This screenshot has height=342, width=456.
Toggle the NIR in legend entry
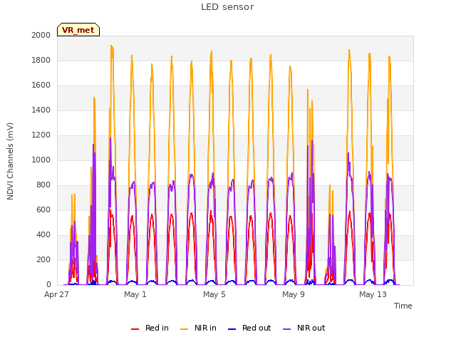(x=198, y=328)
